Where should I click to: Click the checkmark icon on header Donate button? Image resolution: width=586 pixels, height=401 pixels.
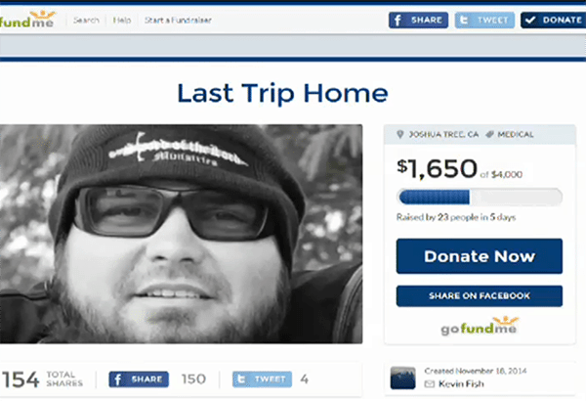(x=530, y=20)
